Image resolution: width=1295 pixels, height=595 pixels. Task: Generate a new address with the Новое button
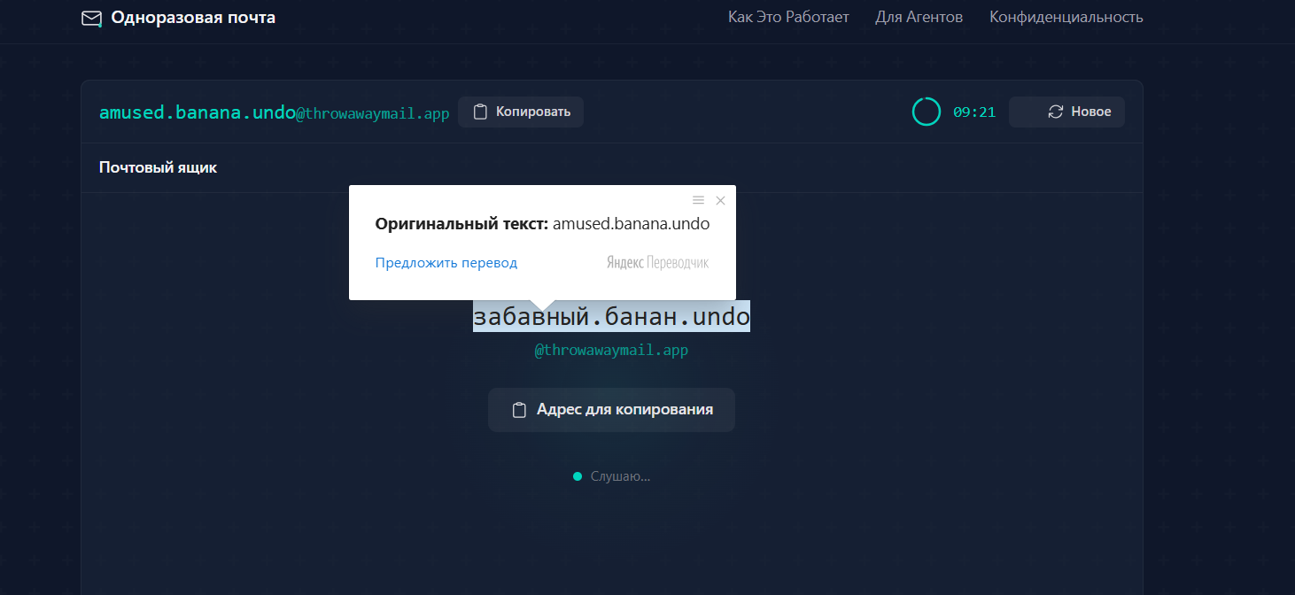click(1066, 112)
